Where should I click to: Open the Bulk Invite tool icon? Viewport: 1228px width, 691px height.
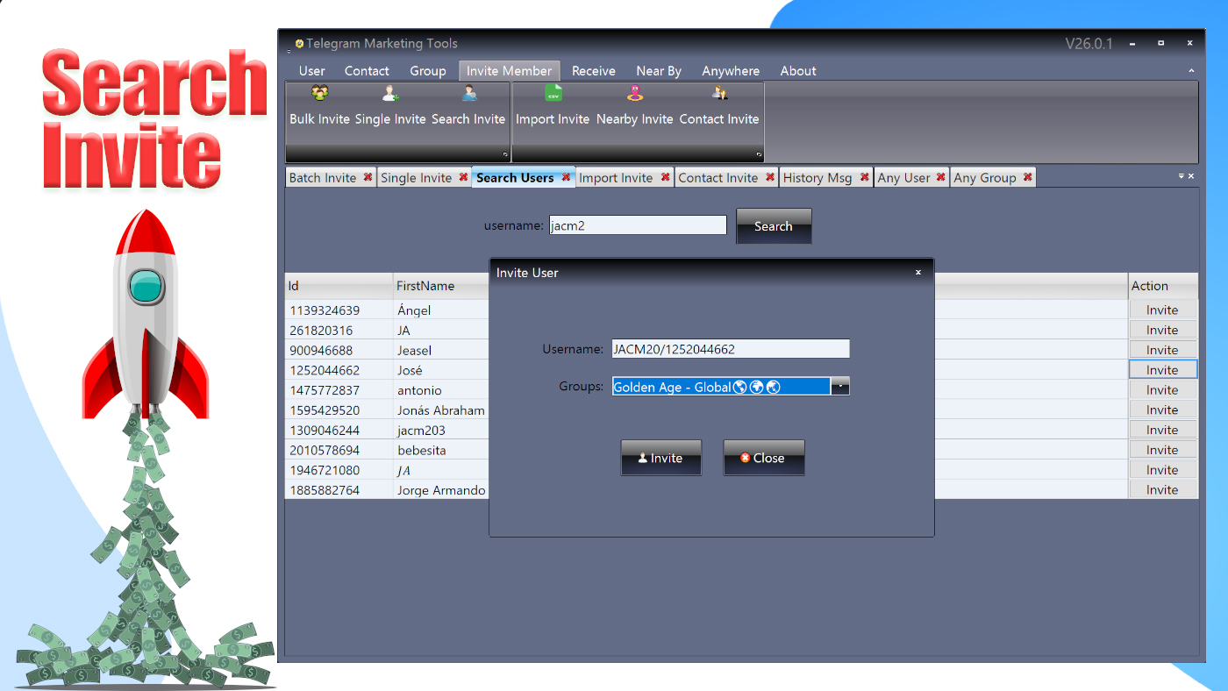(x=320, y=93)
